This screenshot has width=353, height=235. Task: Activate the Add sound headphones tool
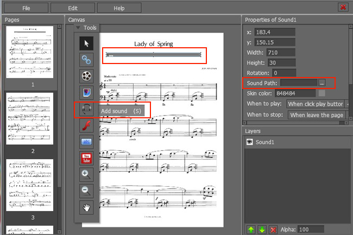(86, 109)
